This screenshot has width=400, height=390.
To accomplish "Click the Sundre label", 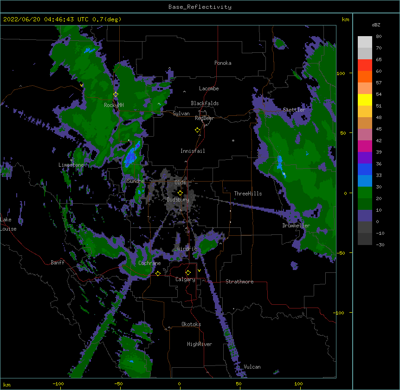I will 135,181.
